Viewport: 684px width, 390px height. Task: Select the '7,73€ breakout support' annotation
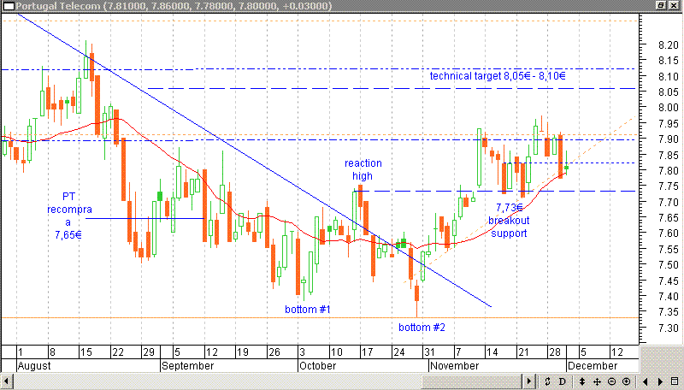pyautogui.click(x=509, y=221)
